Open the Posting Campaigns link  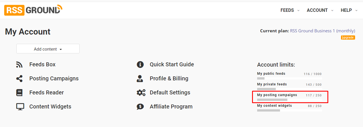(x=54, y=79)
